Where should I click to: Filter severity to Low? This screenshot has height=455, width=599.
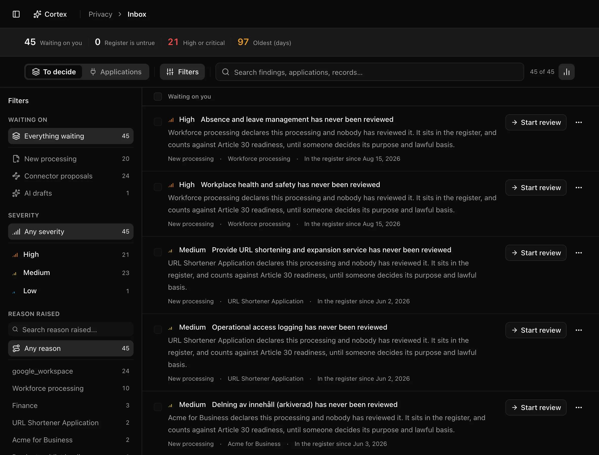71,291
